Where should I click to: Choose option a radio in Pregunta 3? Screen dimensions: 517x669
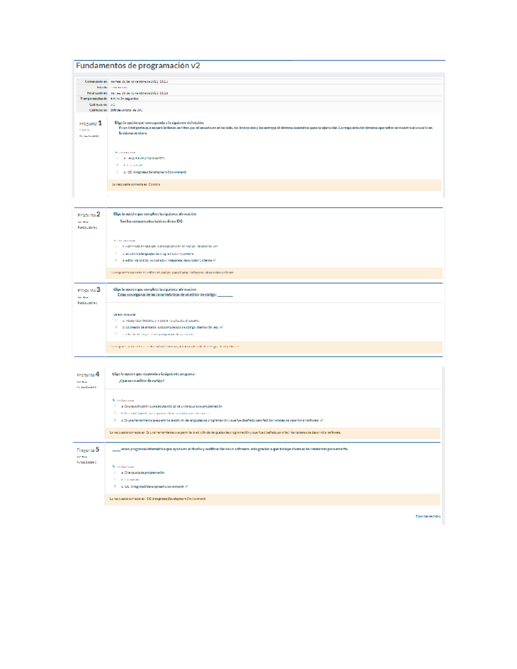(x=116, y=320)
